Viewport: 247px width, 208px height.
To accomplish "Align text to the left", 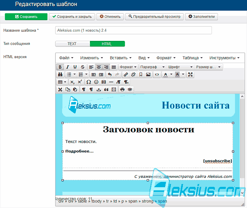I will click(x=91, y=67).
